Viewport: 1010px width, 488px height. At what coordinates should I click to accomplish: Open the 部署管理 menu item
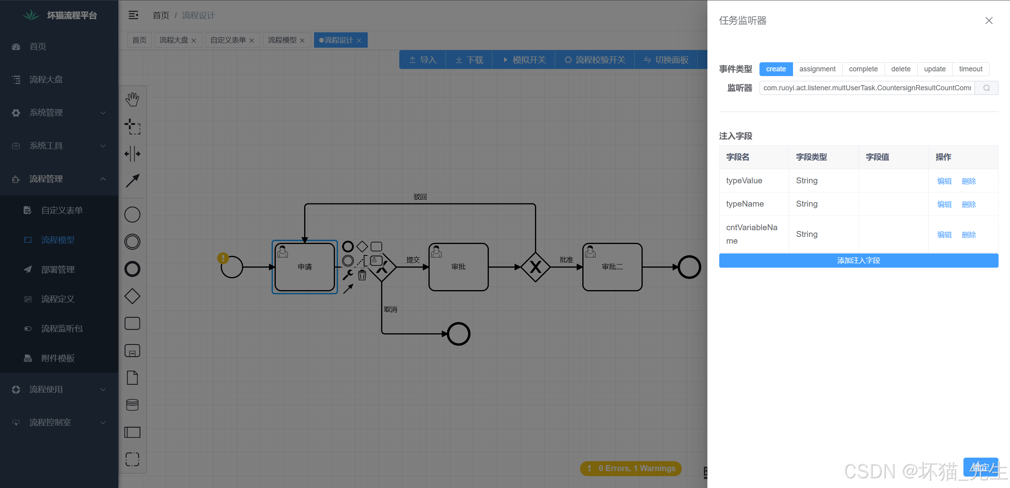pos(58,270)
